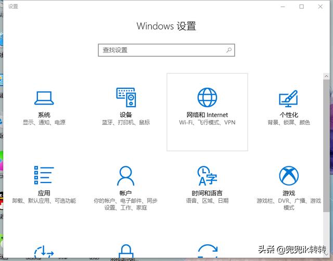Open the Update and Security arrows icon
Screen dimensions: 333x261
(x=208, y=251)
